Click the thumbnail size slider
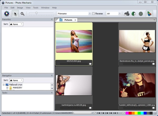158x116 pixels. pos(36,13)
